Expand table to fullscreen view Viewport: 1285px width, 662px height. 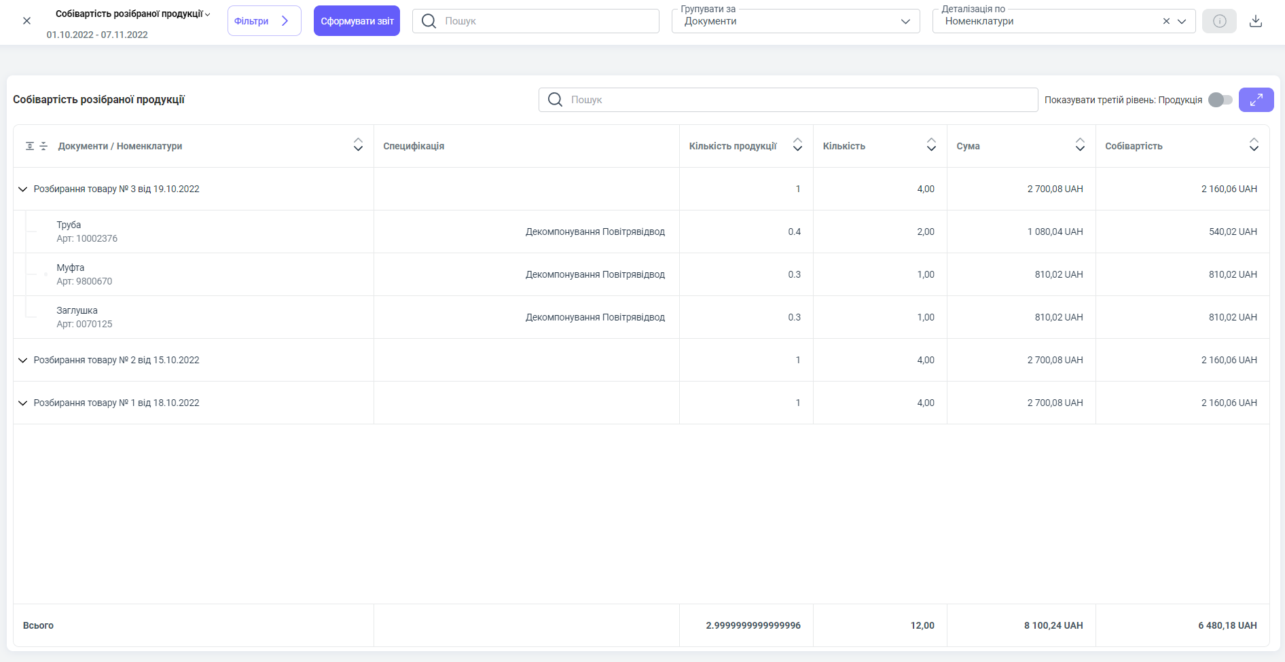(1256, 100)
